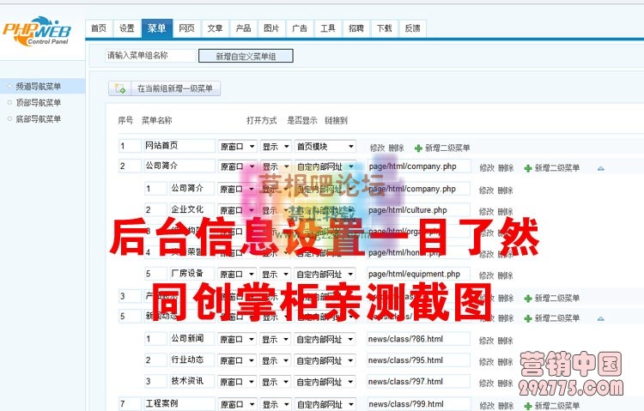
Task: Focus the 请输入菜单组名称 input field
Action: [150, 56]
